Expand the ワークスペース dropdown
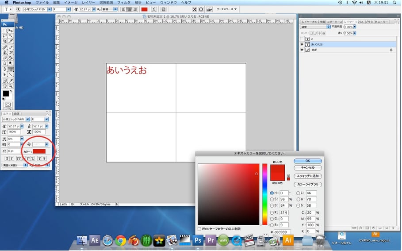This screenshot has height=251, width=402. coord(226,9)
